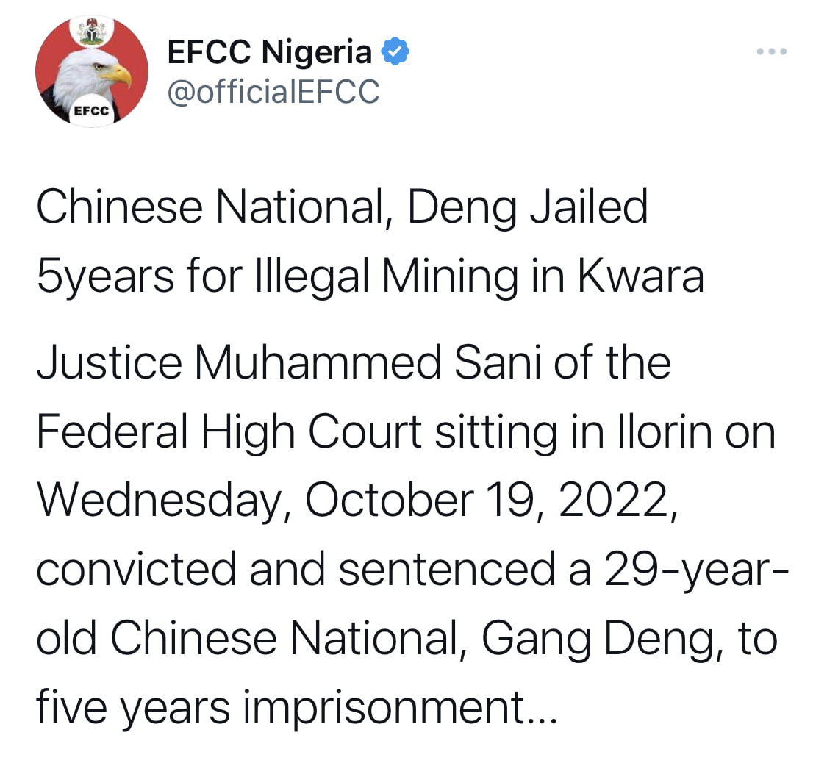Click the date "October 19, 2022"

click(490, 501)
